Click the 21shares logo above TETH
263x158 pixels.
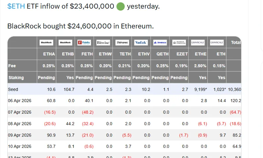pyautogui.click(x=122, y=42)
